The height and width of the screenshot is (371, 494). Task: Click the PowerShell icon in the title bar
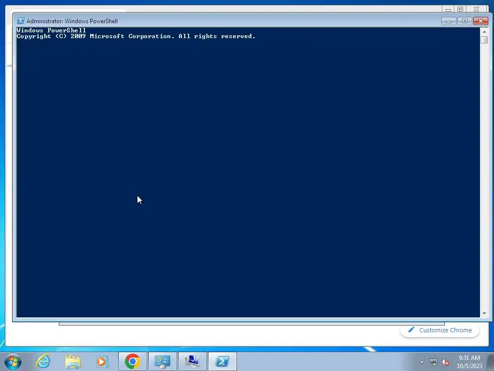[20, 21]
